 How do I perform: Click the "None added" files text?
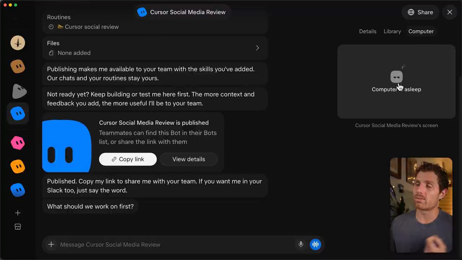(74, 53)
